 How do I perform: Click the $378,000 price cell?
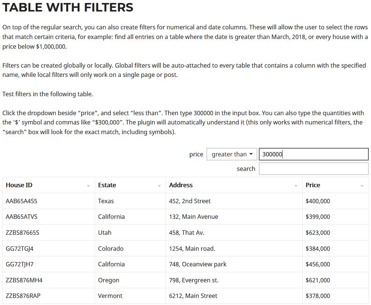(x=318, y=296)
